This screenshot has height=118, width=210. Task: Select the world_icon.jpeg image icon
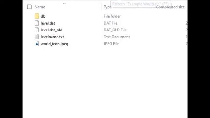(x=37, y=44)
